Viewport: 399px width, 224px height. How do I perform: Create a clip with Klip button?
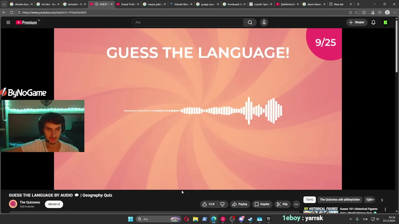[282, 204]
